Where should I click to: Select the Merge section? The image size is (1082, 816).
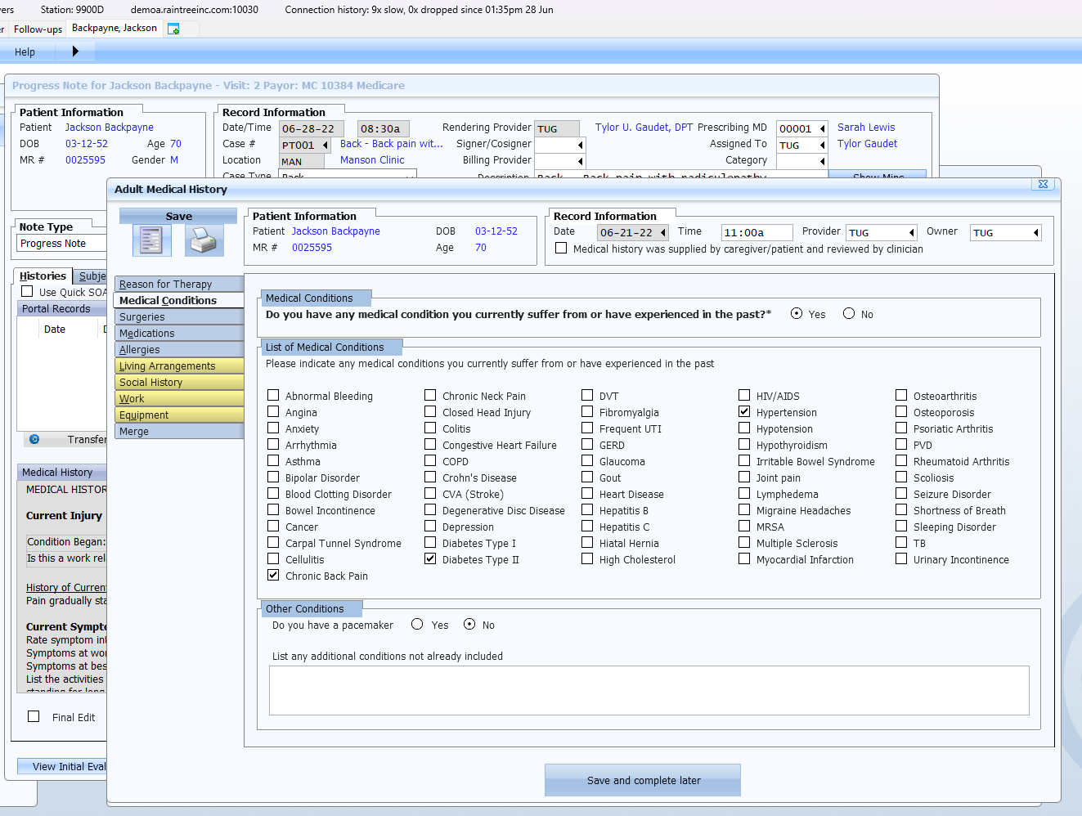(179, 431)
